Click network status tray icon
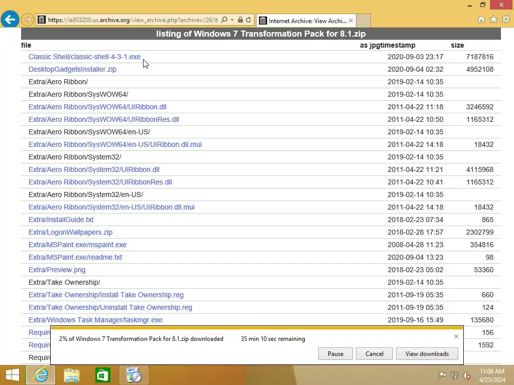The height and width of the screenshot is (385, 514). point(455,375)
